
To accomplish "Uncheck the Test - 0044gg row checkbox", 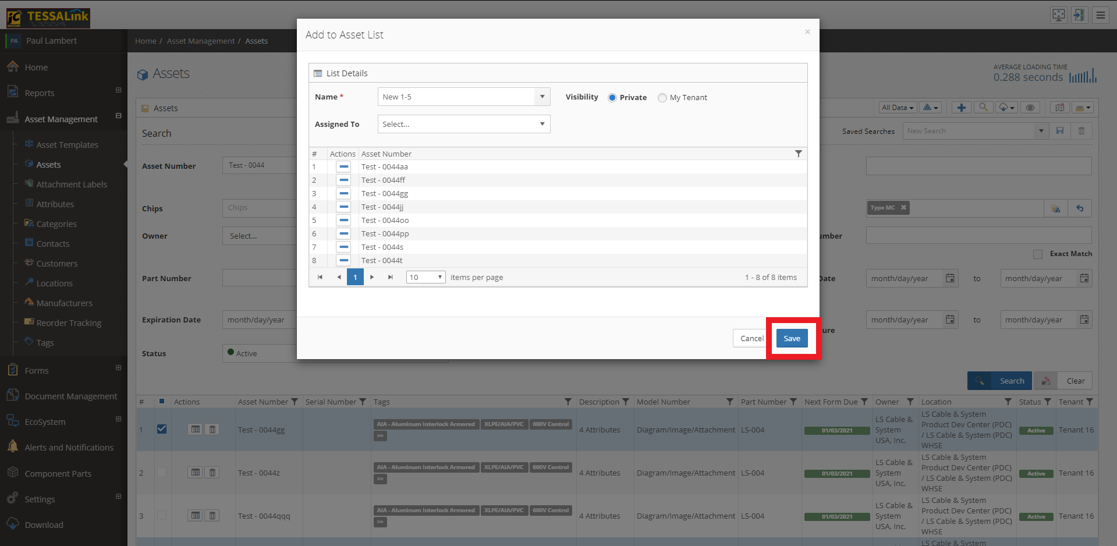I will click(x=162, y=429).
